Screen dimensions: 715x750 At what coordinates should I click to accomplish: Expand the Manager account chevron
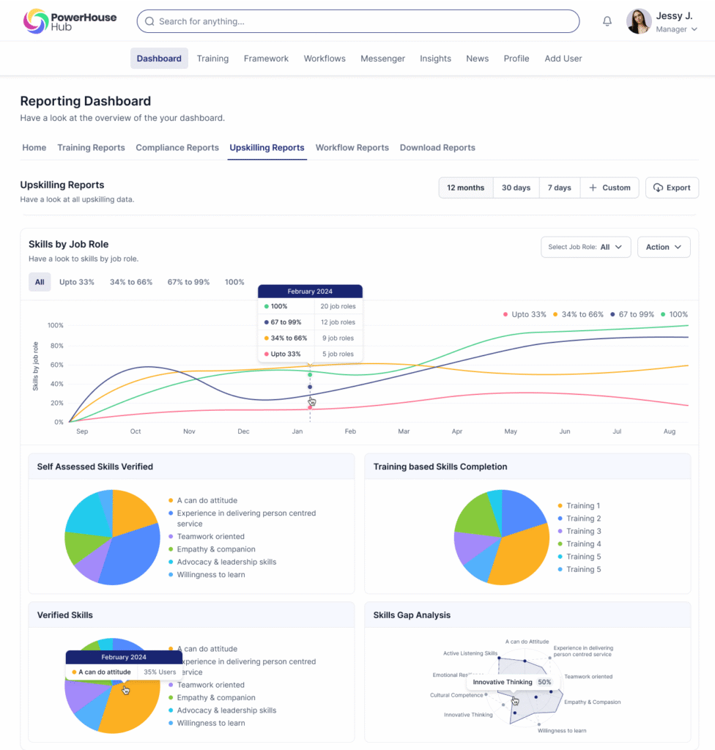(694, 29)
